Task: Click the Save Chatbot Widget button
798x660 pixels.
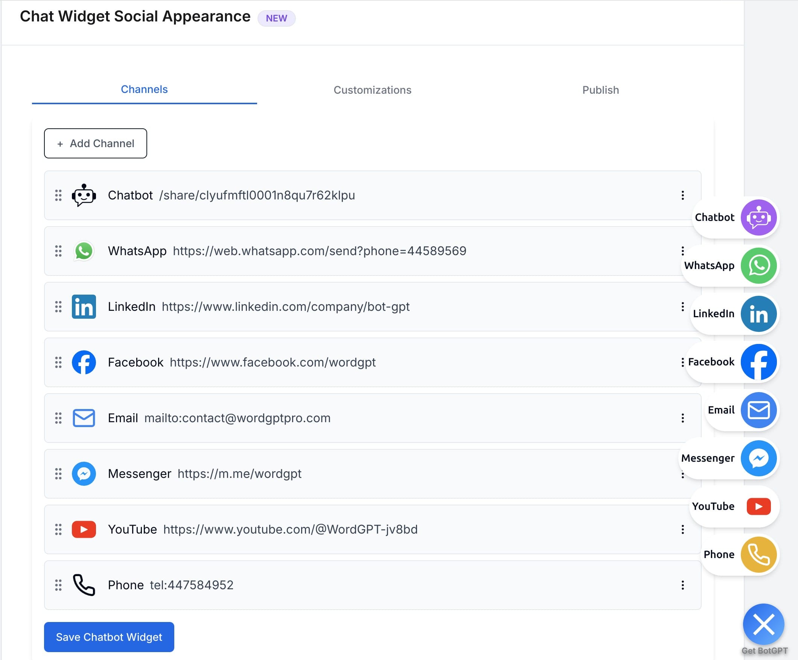Action: tap(109, 637)
